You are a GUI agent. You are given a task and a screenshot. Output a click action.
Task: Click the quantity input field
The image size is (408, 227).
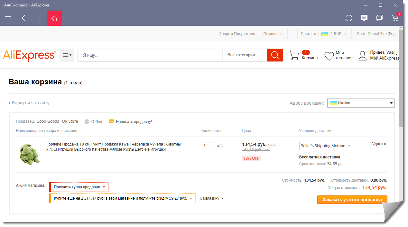click(x=209, y=146)
